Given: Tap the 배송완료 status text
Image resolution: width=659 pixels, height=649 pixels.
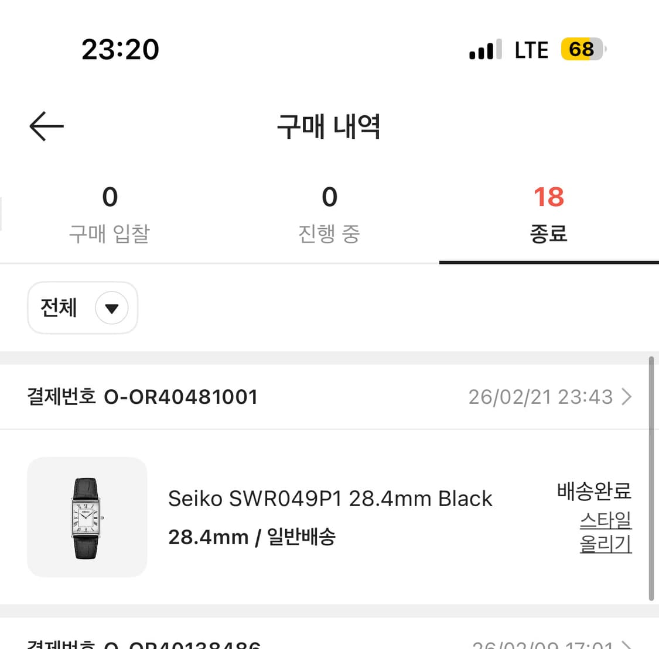Looking at the screenshot, I should pos(593,492).
